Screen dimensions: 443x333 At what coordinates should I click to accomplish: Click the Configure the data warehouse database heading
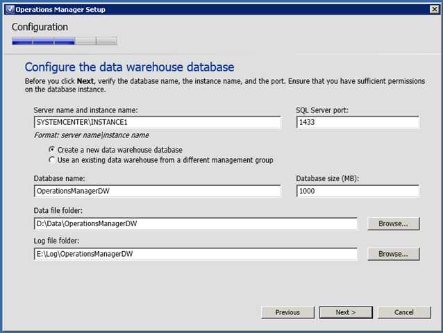coord(129,67)
